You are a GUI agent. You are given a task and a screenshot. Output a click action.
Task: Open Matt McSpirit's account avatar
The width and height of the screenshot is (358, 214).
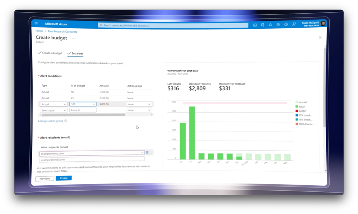pyautogui.click(x=323, y=23)
